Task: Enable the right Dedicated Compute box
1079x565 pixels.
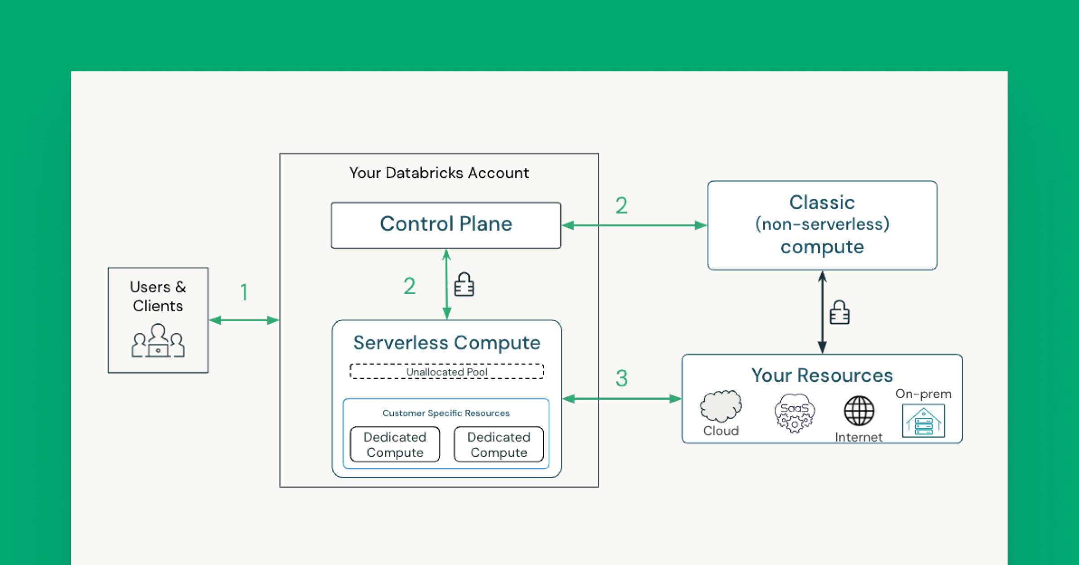Action: (x=499, y=444)
